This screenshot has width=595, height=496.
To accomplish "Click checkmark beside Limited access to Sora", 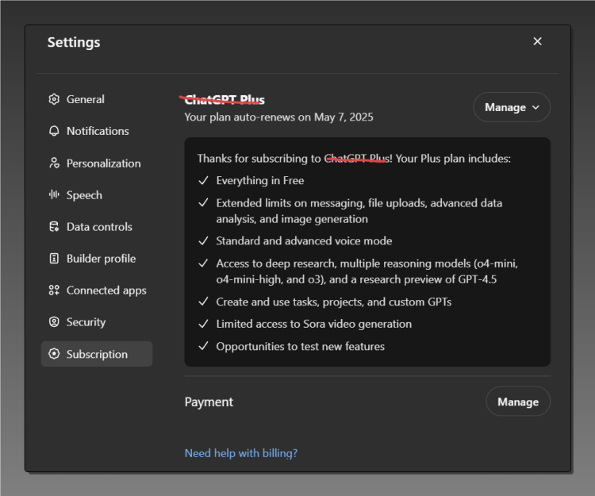I will pyautogui.click(x=203, y=324).
